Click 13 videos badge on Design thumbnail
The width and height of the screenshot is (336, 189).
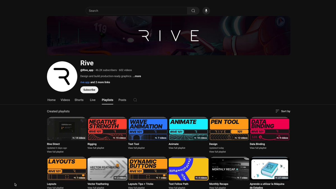(x=241, y=138)
